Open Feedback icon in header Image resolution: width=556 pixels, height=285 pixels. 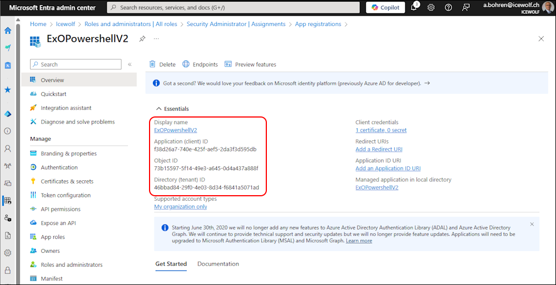point(466,7)
